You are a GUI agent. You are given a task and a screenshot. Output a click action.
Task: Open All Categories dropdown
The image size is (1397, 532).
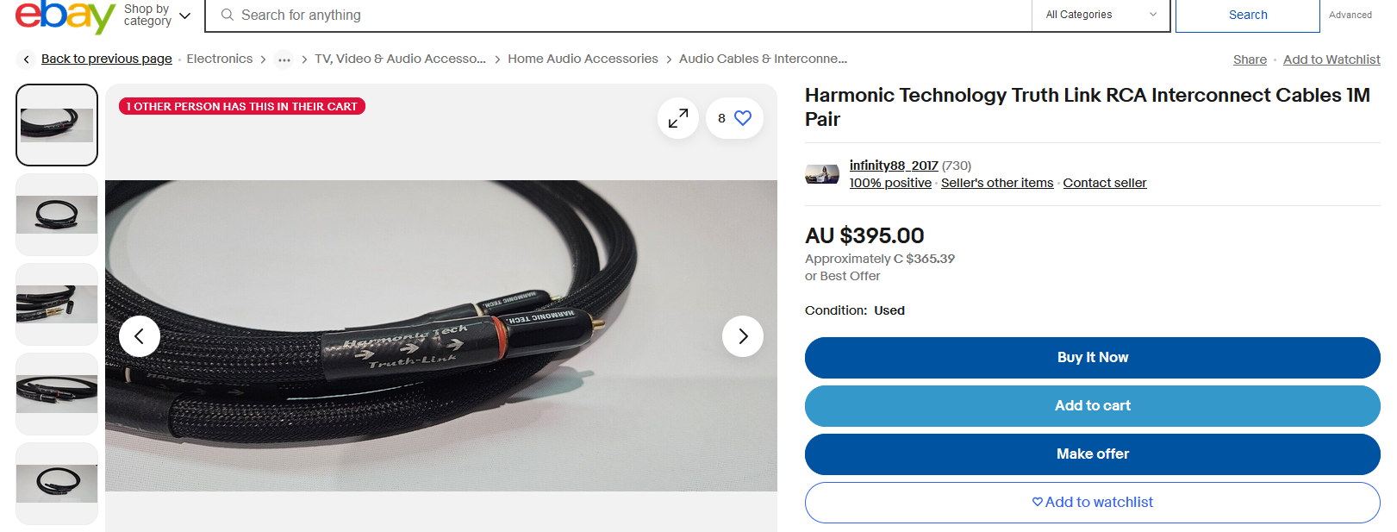(1101, 15)
